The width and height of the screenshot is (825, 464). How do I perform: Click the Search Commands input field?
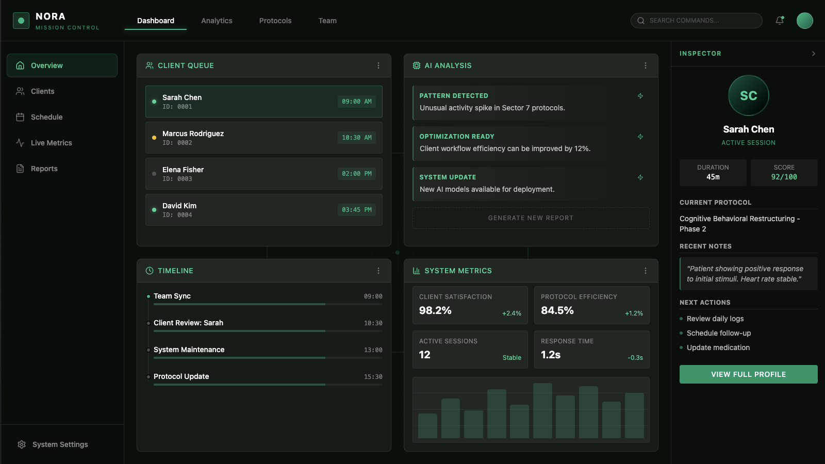696,21
